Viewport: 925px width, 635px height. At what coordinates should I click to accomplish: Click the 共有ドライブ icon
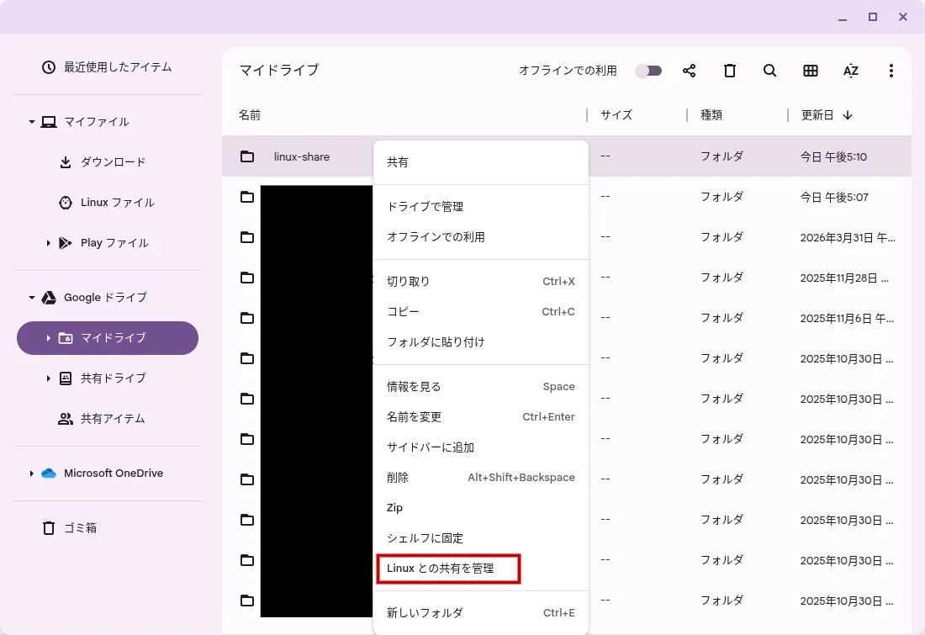66,378
